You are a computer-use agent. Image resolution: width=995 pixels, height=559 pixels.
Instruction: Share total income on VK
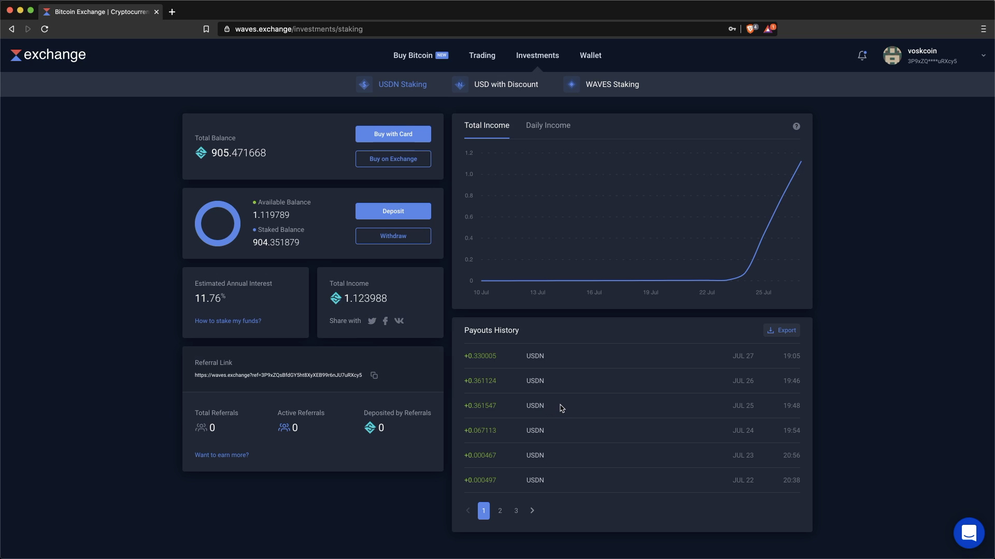[399, 321]
